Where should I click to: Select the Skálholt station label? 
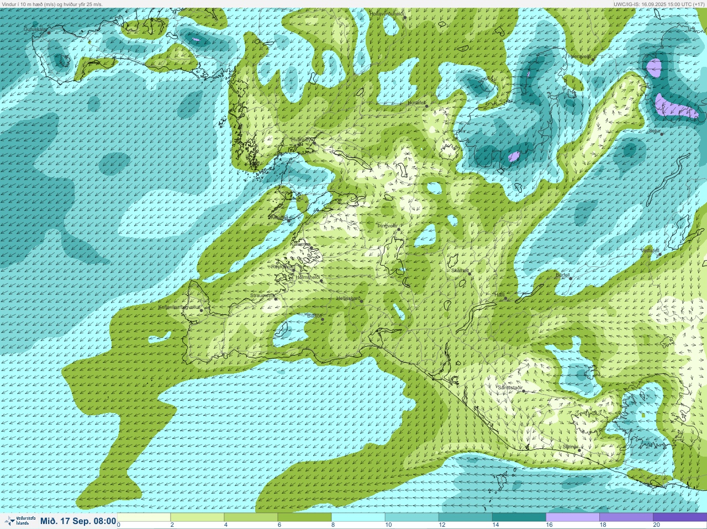(x=460, y=271)
